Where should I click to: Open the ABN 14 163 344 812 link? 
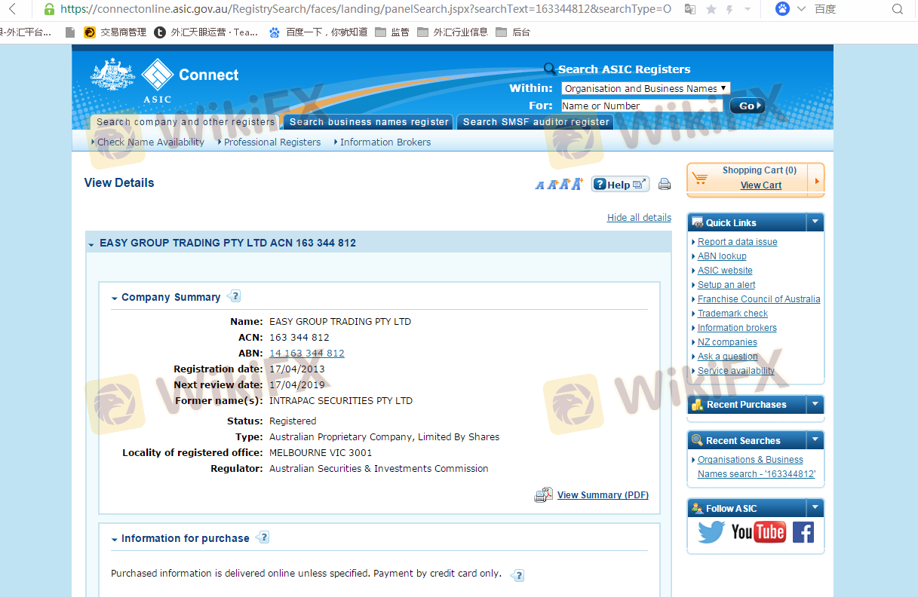tap(307, 354)
